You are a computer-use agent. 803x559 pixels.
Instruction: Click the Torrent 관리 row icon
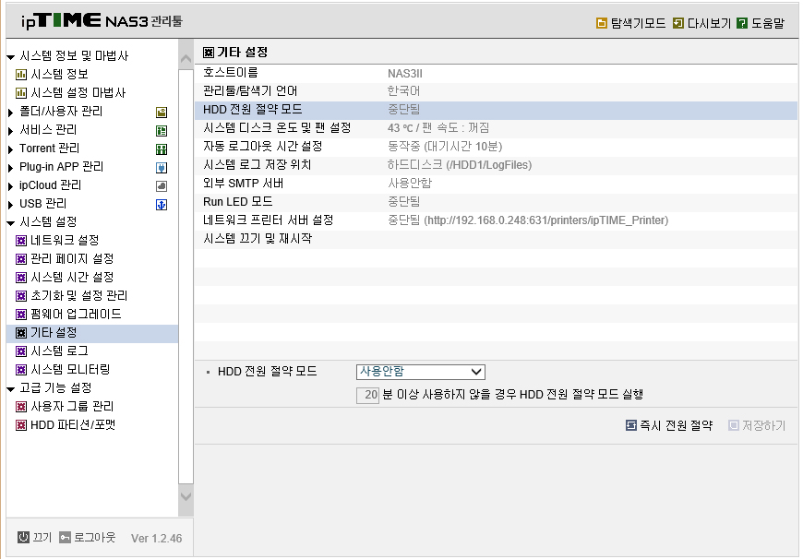(x=162, y=149)
